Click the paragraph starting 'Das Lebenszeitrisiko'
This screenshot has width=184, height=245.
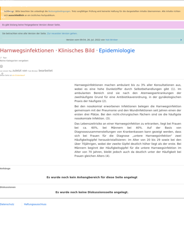[128, 140]
